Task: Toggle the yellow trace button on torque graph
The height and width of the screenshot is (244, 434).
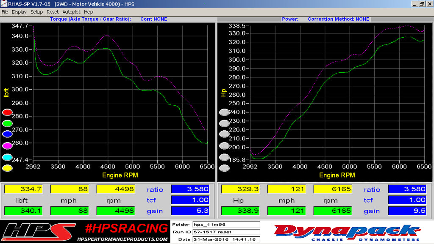Action: [7, 167]
